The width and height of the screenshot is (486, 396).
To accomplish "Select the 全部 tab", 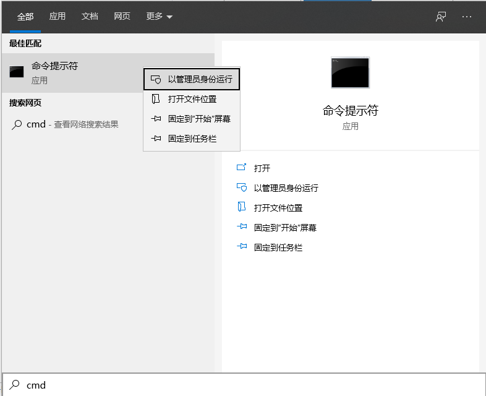I will (25, 17).
